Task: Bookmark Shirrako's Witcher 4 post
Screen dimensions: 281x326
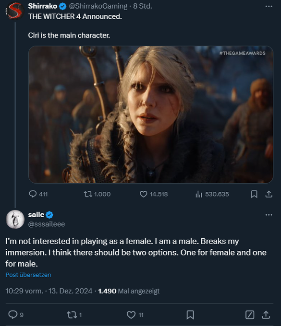Action: [254, 194]
